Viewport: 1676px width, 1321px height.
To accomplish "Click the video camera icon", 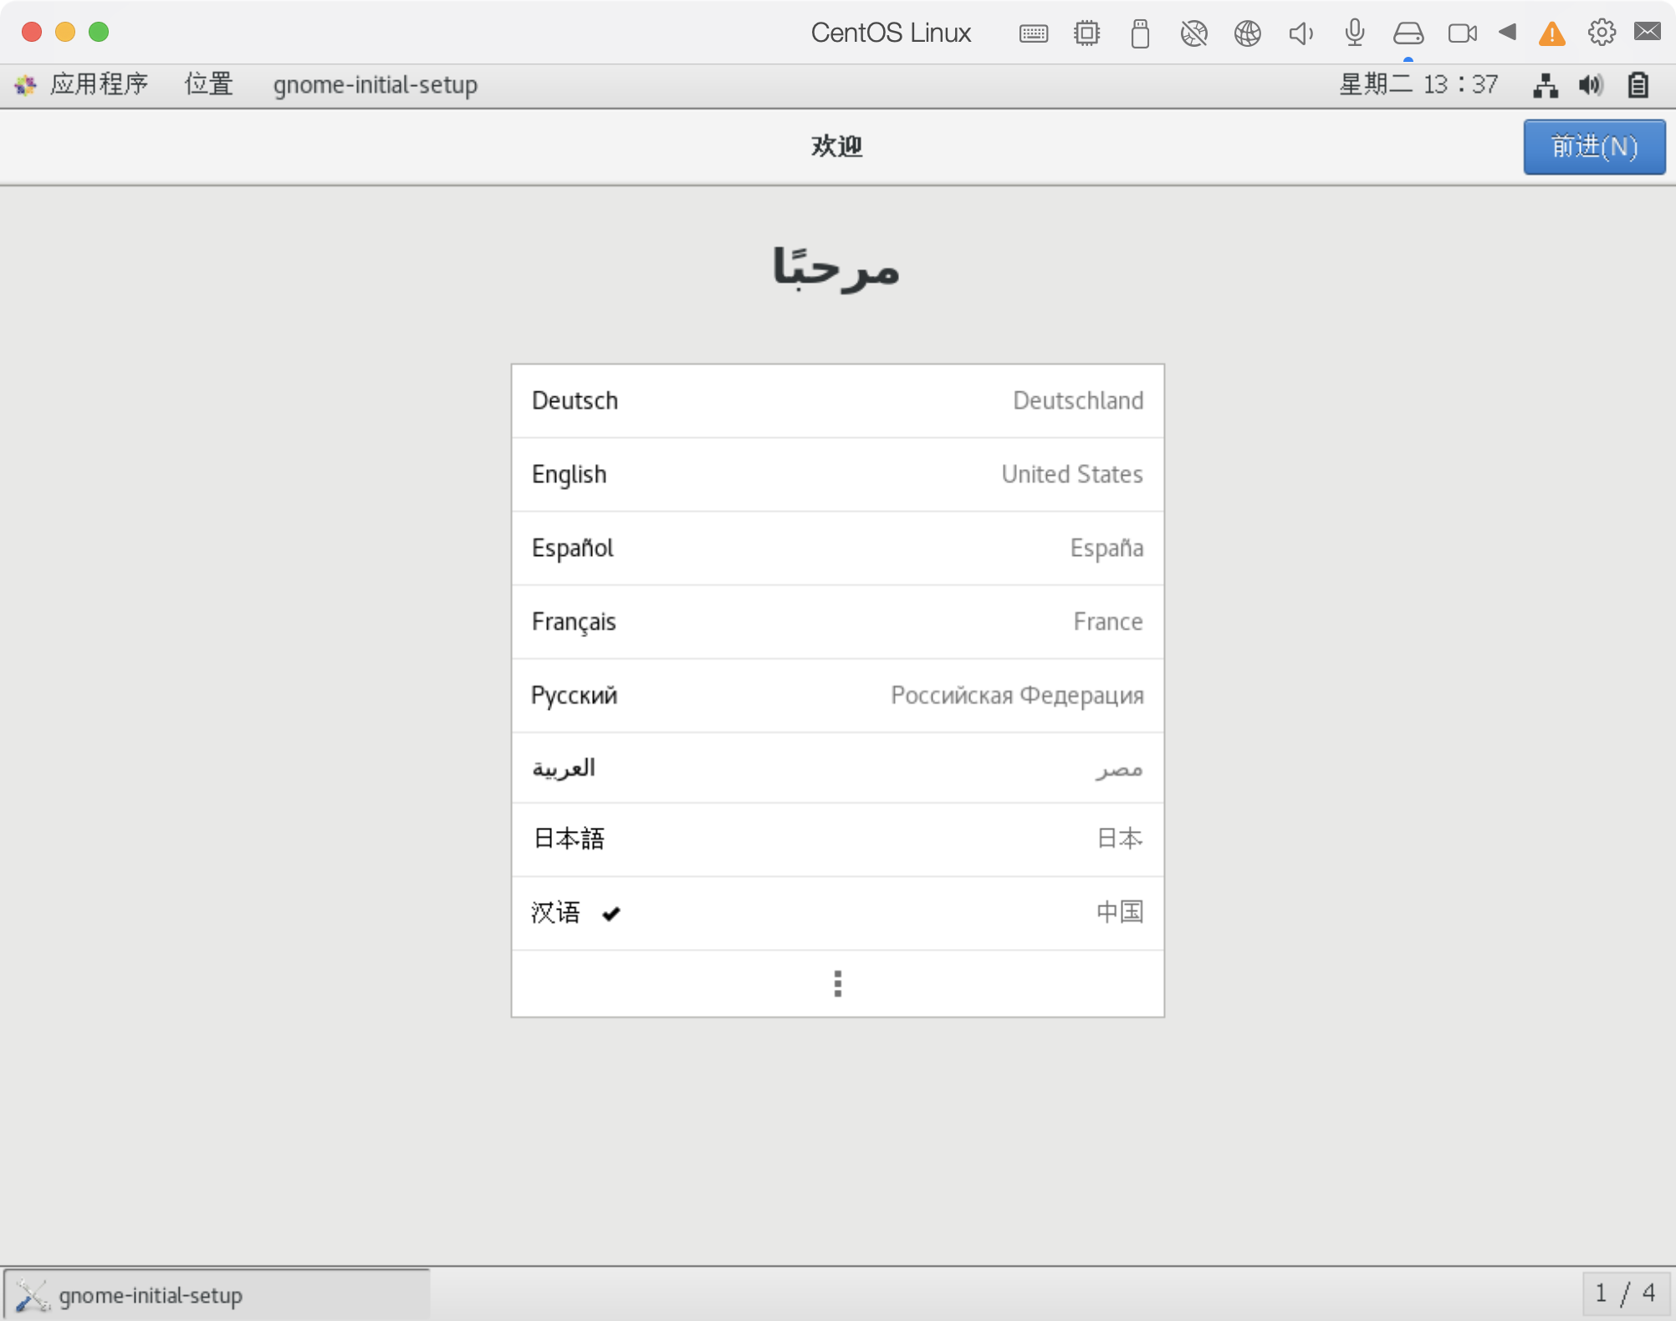I will (1462, 33).
